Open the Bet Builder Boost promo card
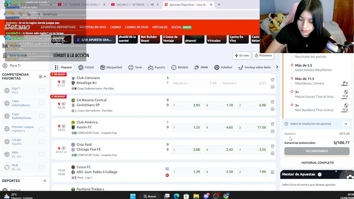 pyautogui.click(x=150, y=39)
